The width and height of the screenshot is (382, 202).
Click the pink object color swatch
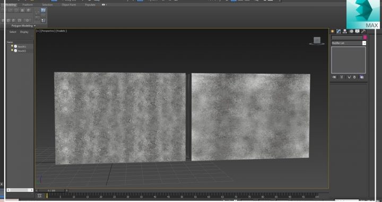(x=364, y=37)
